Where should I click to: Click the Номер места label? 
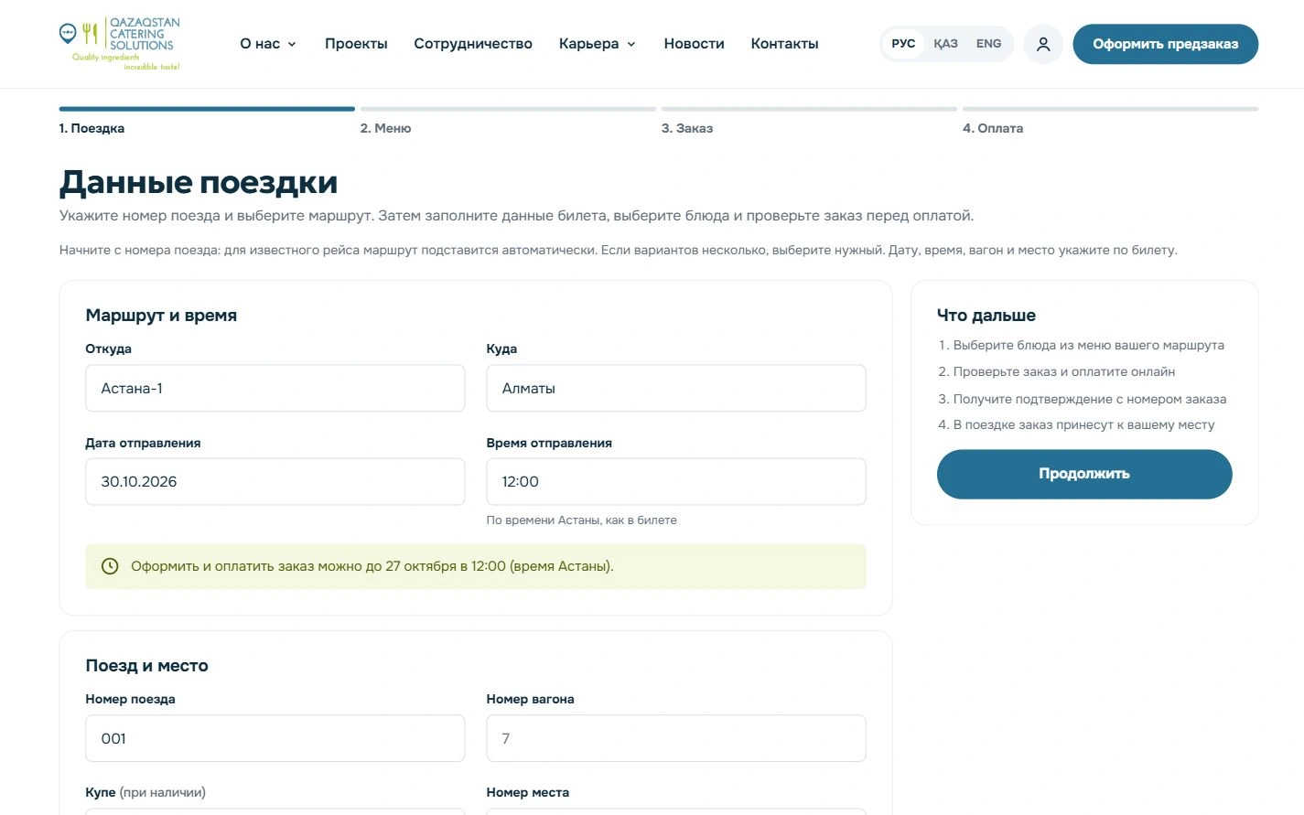pyautogui.click(x=528, y=793)
